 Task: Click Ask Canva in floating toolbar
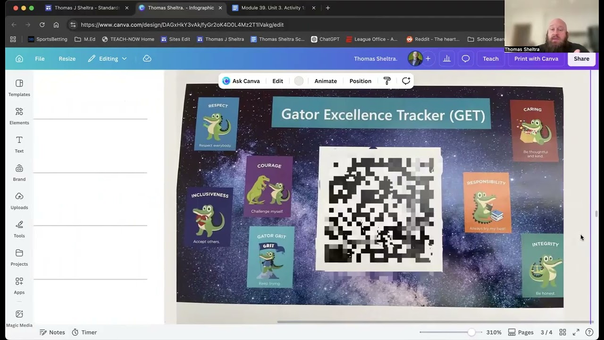coord(241,81)
